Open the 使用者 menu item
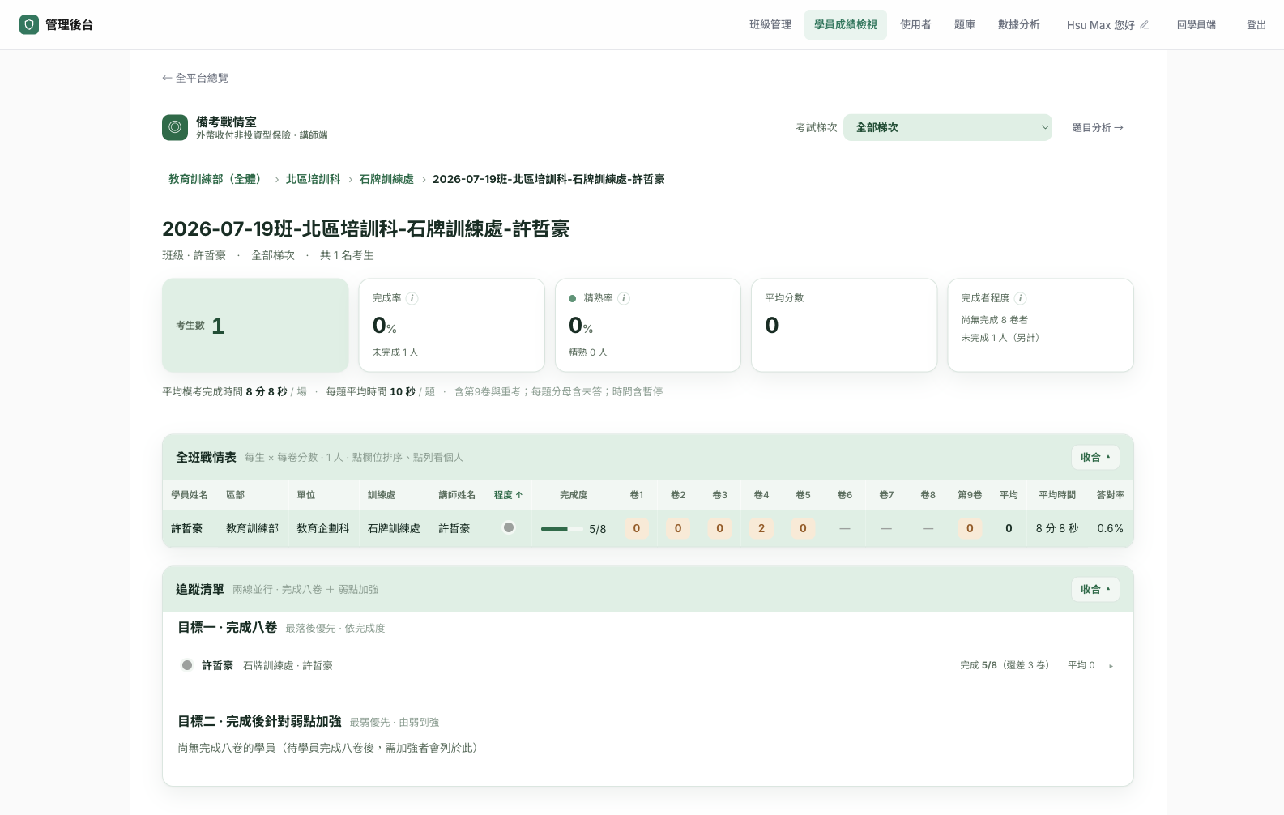Screen dimensions: 1284x815 coord(915,24)
